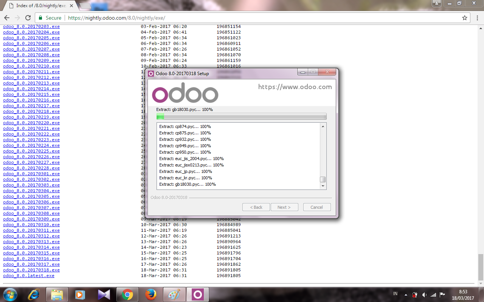Click the Chrome user profile icon
Screen dimensions: 484x302
(437, 3)
